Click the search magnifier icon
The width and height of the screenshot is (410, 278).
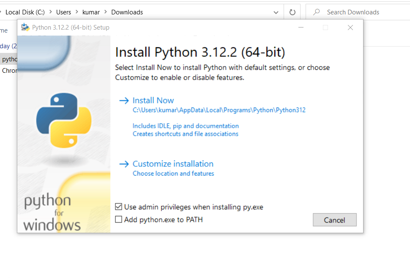pyautogui.click(x=316, y=12)
